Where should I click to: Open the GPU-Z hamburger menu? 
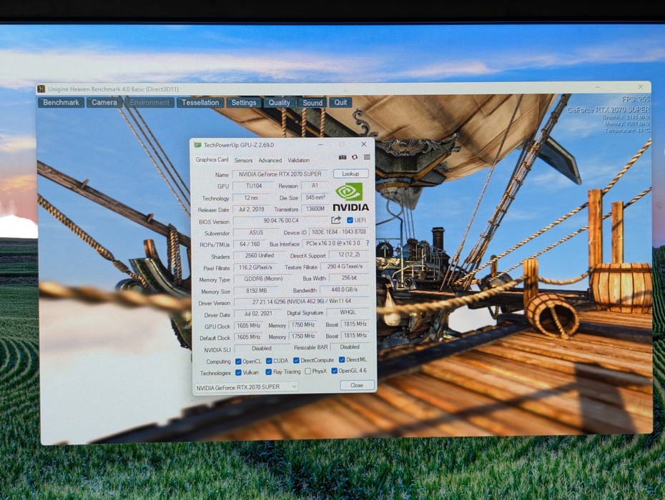[x=367, y=157]
